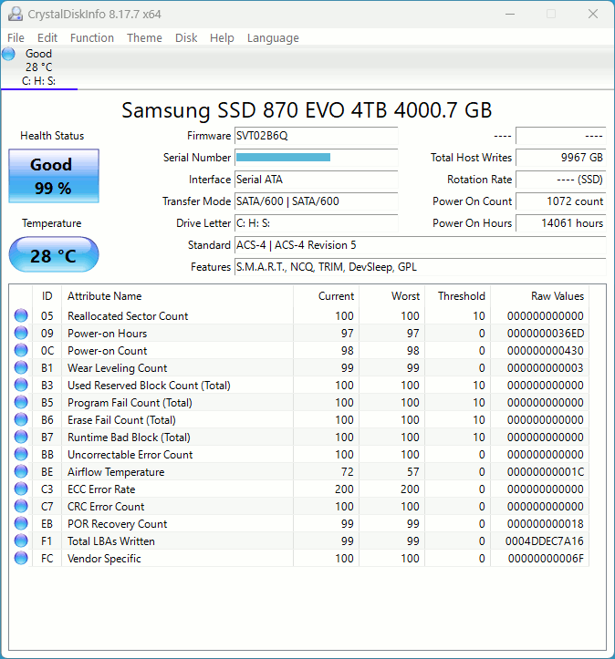This screenshot has height=659, width=615.
Task: Select the C: H: S: disk tab
Action: tap(39, 67)
